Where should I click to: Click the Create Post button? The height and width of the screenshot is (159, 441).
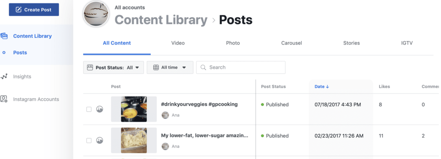pyautogui.click(x=34, y=9)
